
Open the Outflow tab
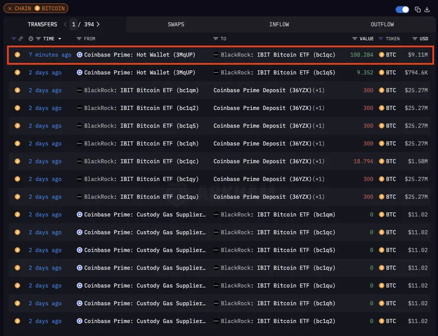point(382,24)
